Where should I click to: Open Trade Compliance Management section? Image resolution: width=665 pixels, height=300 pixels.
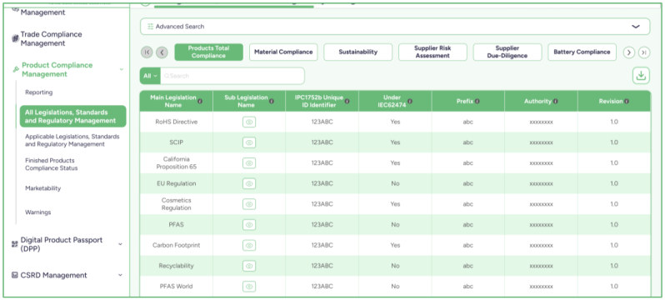click(x=52, y=38)
